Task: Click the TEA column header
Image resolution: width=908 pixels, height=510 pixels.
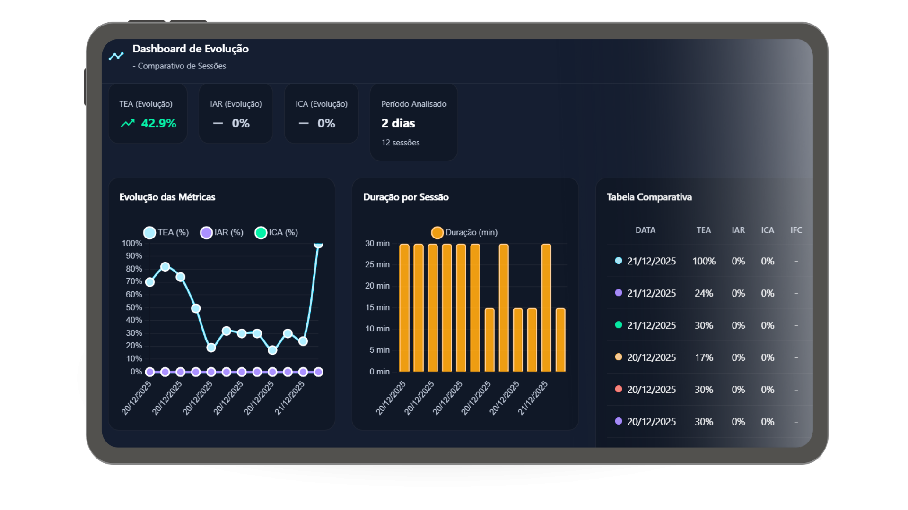Action: (x=703, y=230)
